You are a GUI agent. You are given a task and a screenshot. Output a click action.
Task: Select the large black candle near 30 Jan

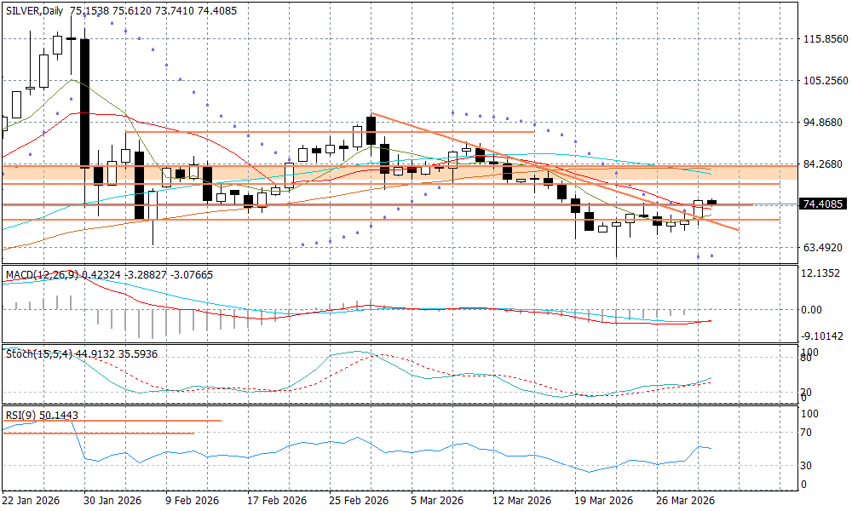(85, 102)
